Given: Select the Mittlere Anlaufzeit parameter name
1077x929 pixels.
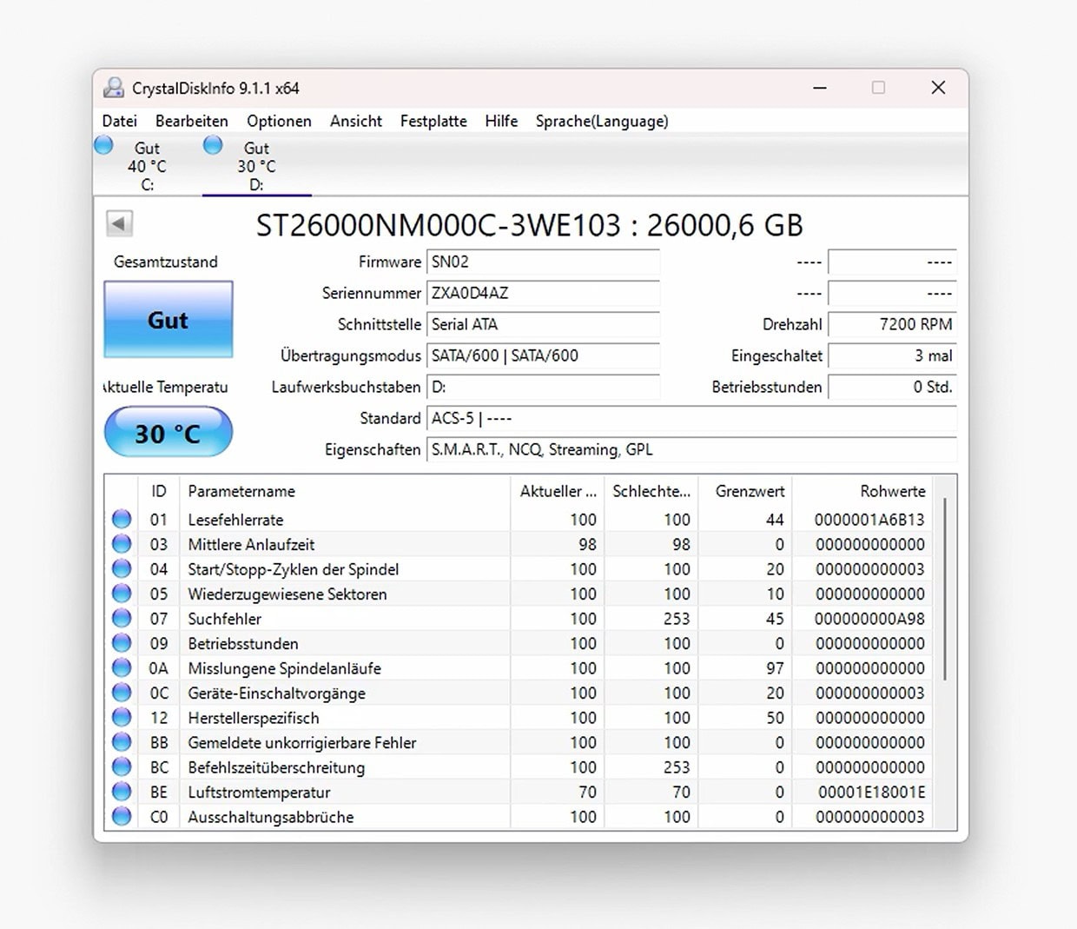Looking at the screenshot, I should [251, 544].
